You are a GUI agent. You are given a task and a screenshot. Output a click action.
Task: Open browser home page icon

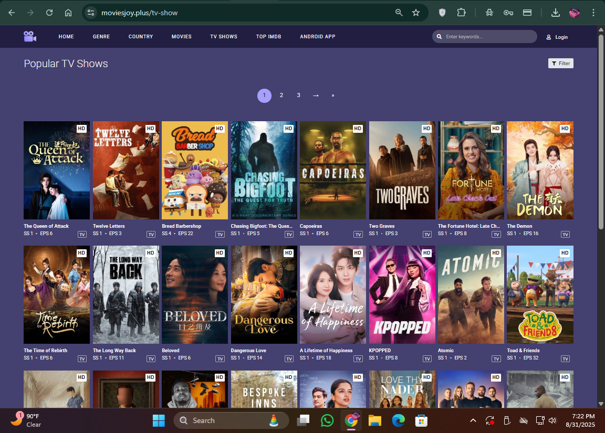(x=68, y=13)
